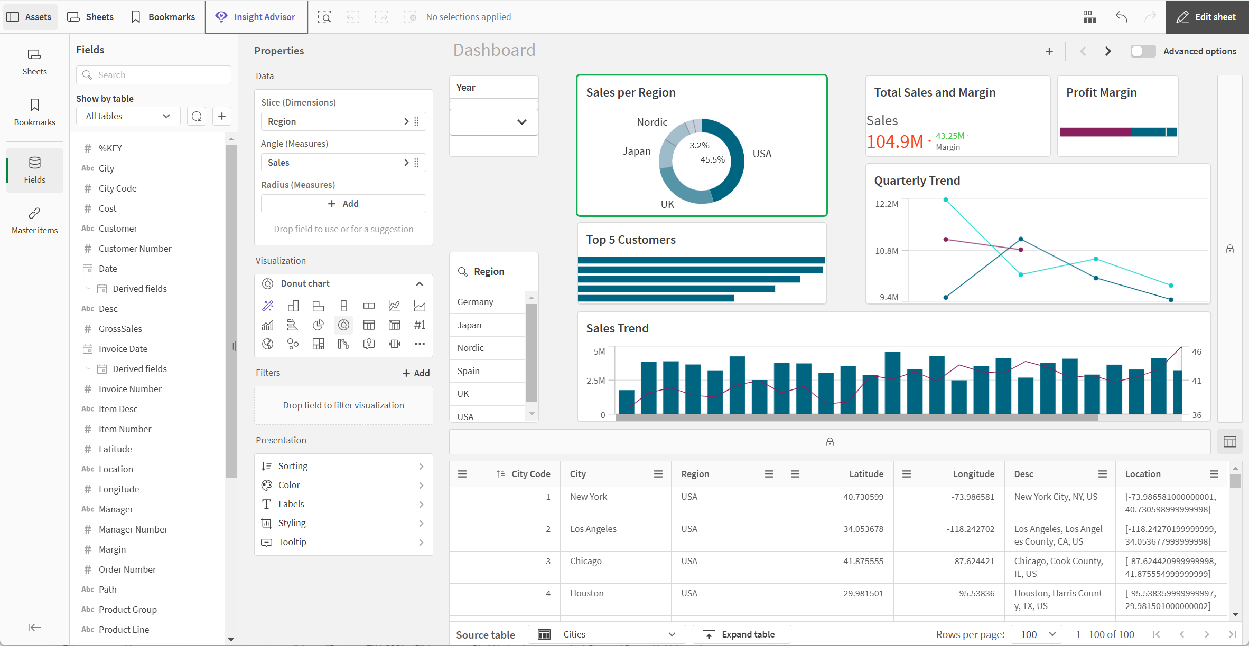Expand the Sorting presentation option
The width and height of the screenshot is (1249, 646).
coord(344,465)
